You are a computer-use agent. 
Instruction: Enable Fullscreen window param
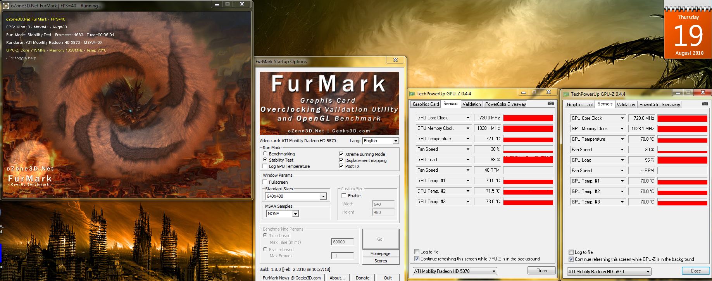[265, 182]
